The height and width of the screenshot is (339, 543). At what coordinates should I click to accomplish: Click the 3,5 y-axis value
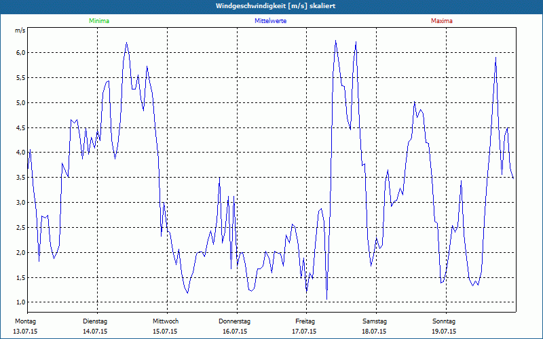tap(21, 178)
